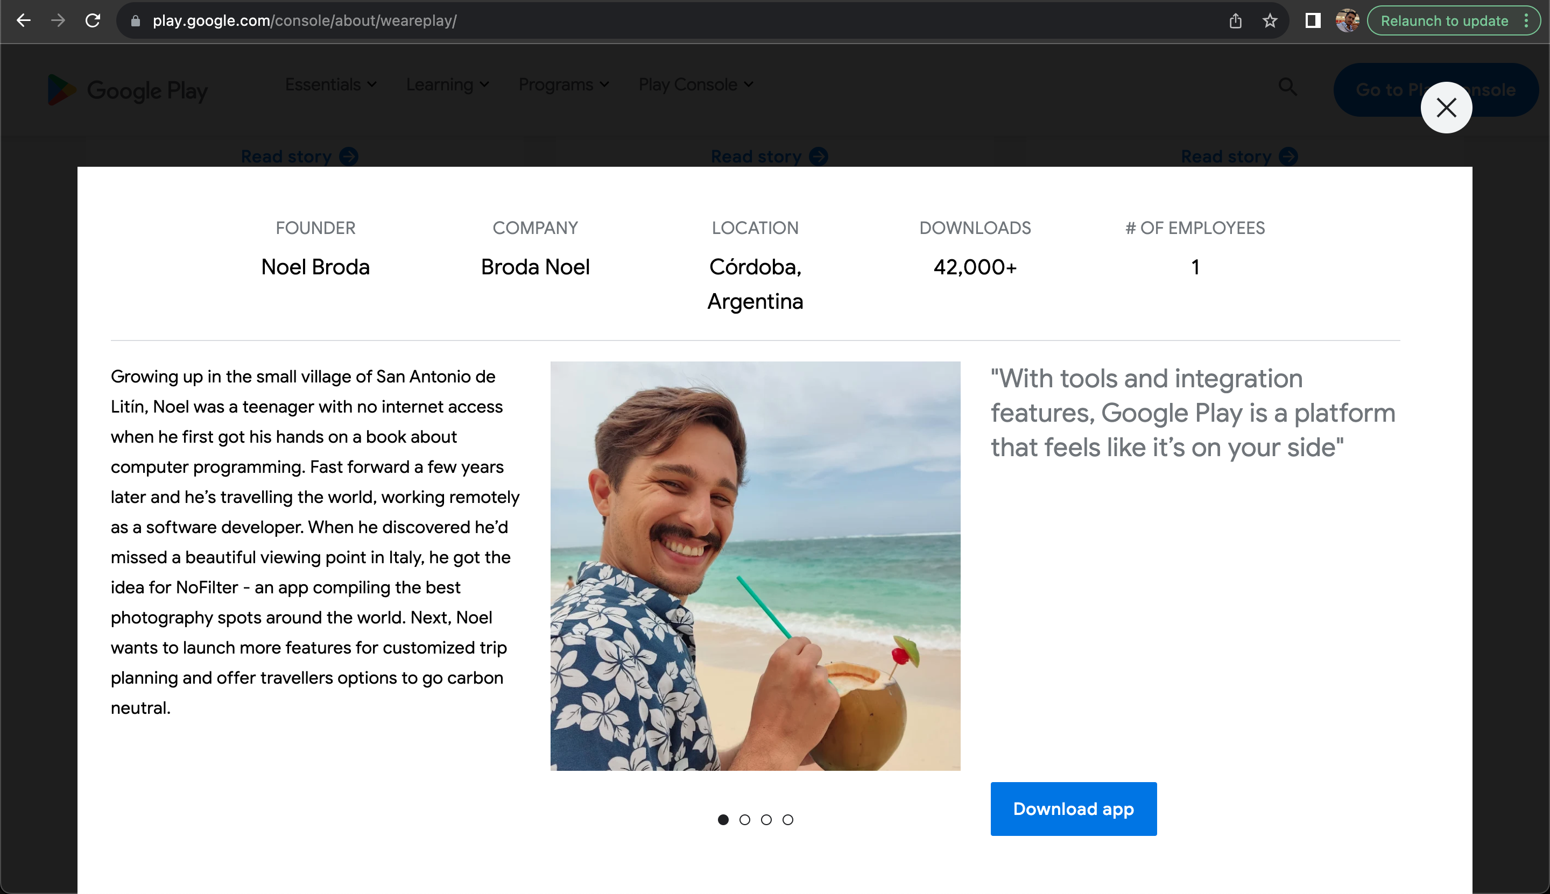Expand the Learning dropdown menu
The height and width of the screenshot is (894, 1550).
[x=447, y=85]
